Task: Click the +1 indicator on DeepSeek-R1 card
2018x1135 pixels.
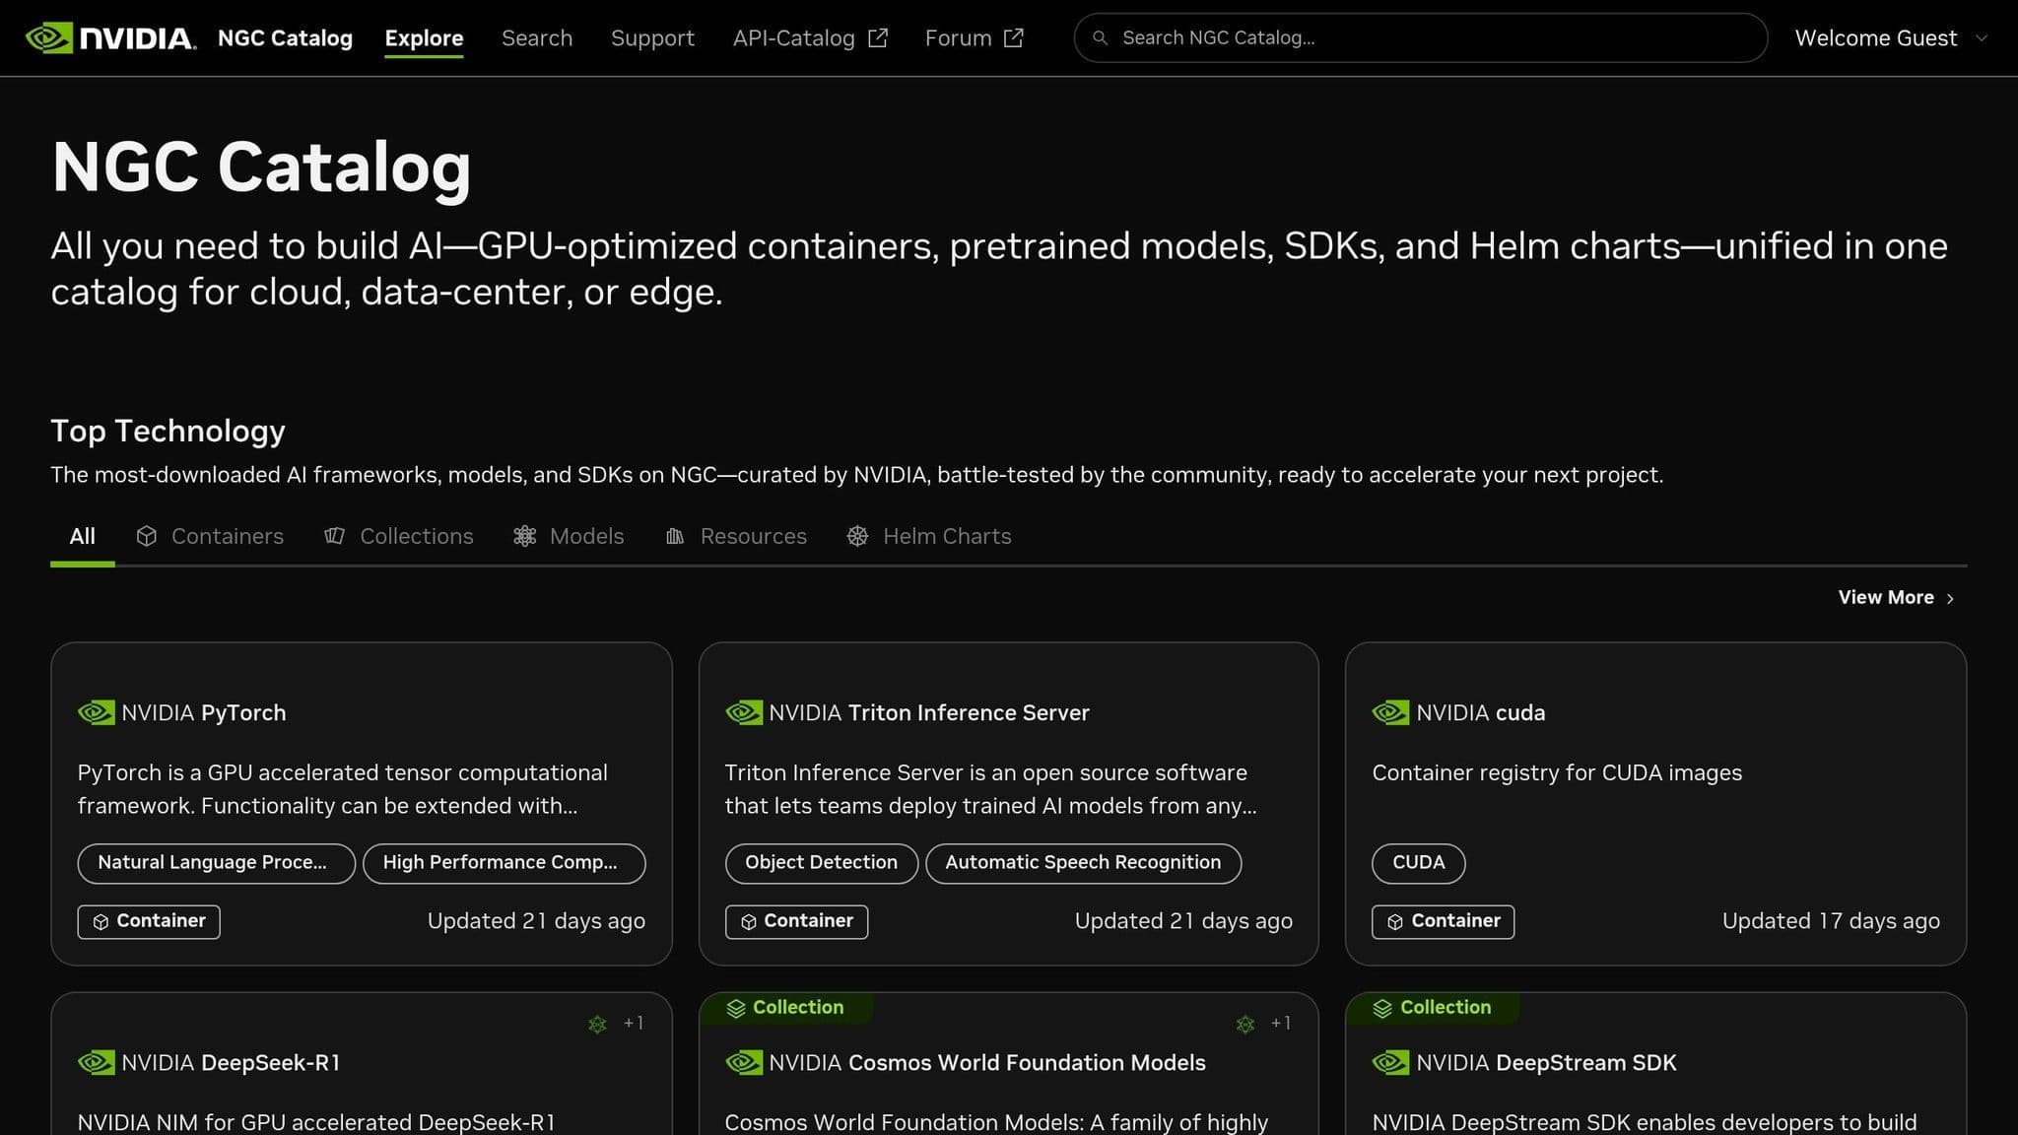Action: click(634, 1024)
